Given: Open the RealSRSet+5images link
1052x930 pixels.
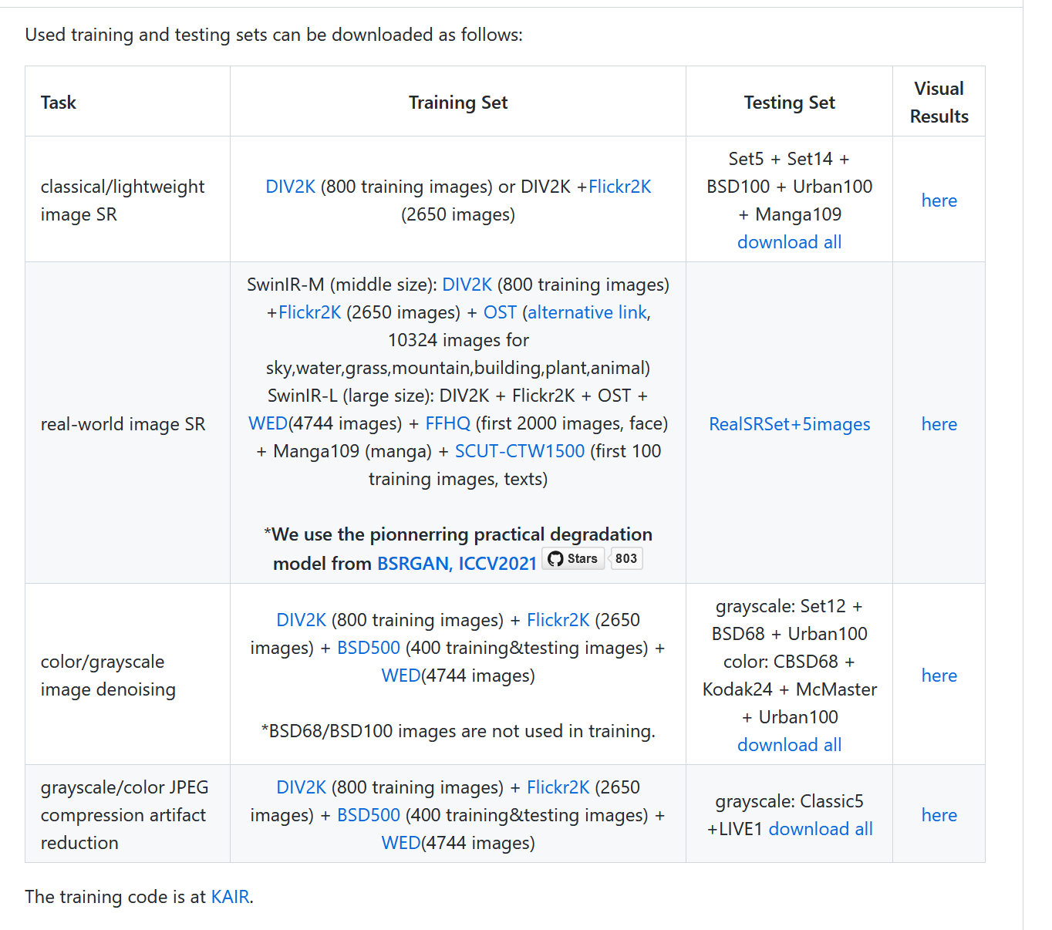Looking at the screenshot, I should tap(789, 424).
